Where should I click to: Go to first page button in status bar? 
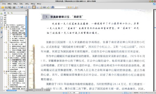64,93
